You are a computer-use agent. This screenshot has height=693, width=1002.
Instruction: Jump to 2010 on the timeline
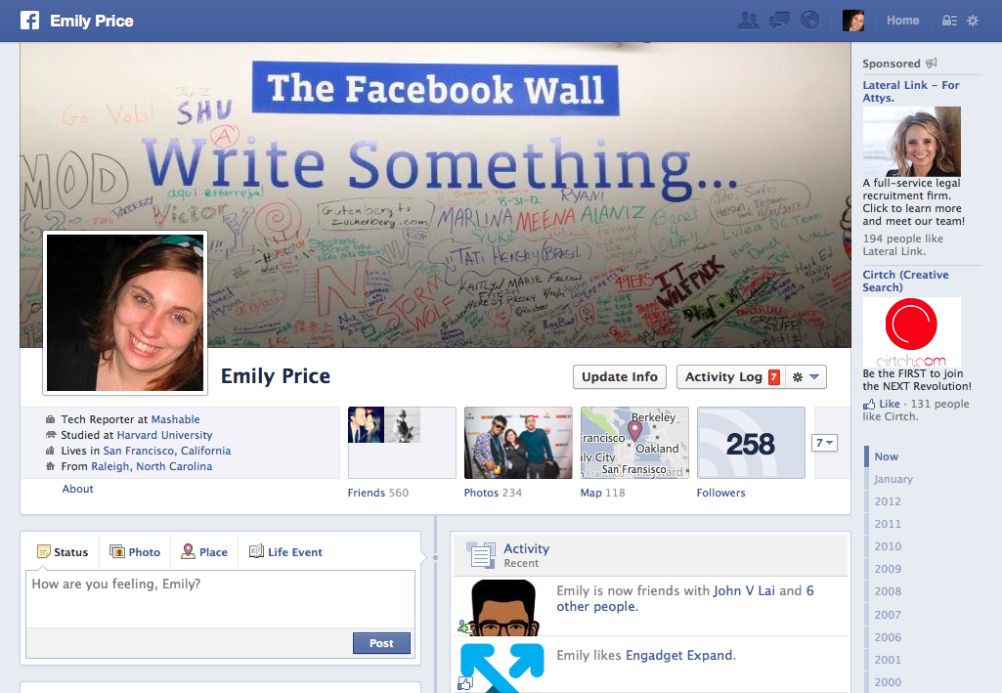pyautogui.click(x=888, y=546)
